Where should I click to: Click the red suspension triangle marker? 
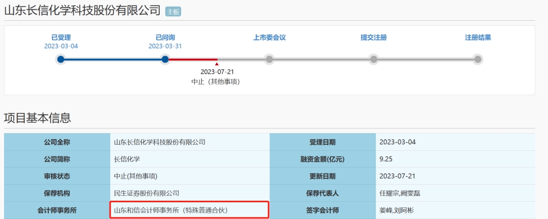click(x=217, y=64)
